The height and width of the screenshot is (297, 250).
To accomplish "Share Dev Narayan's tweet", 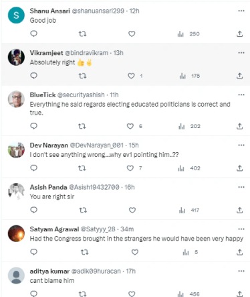I will [x=239, y=168].
